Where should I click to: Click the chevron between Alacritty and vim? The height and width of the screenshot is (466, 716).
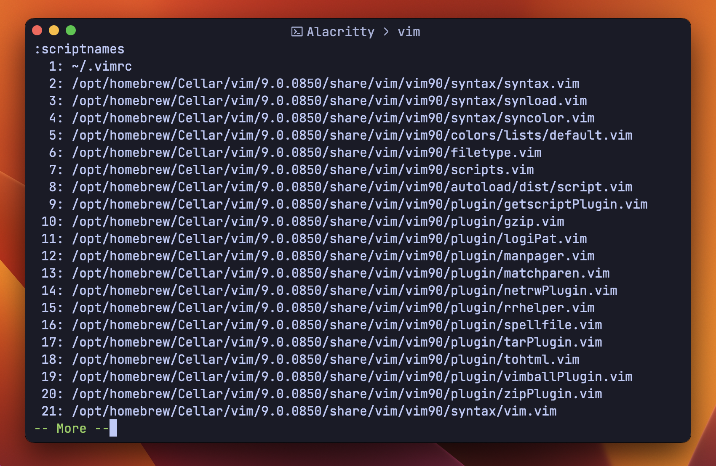386,32
